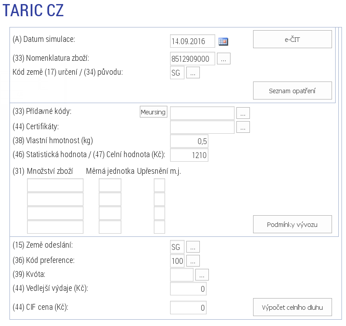This screenshot has width=346, height=326.
Task: Open the calendar date picker icon
Action: pyautogui.click(x=223, y=41)
